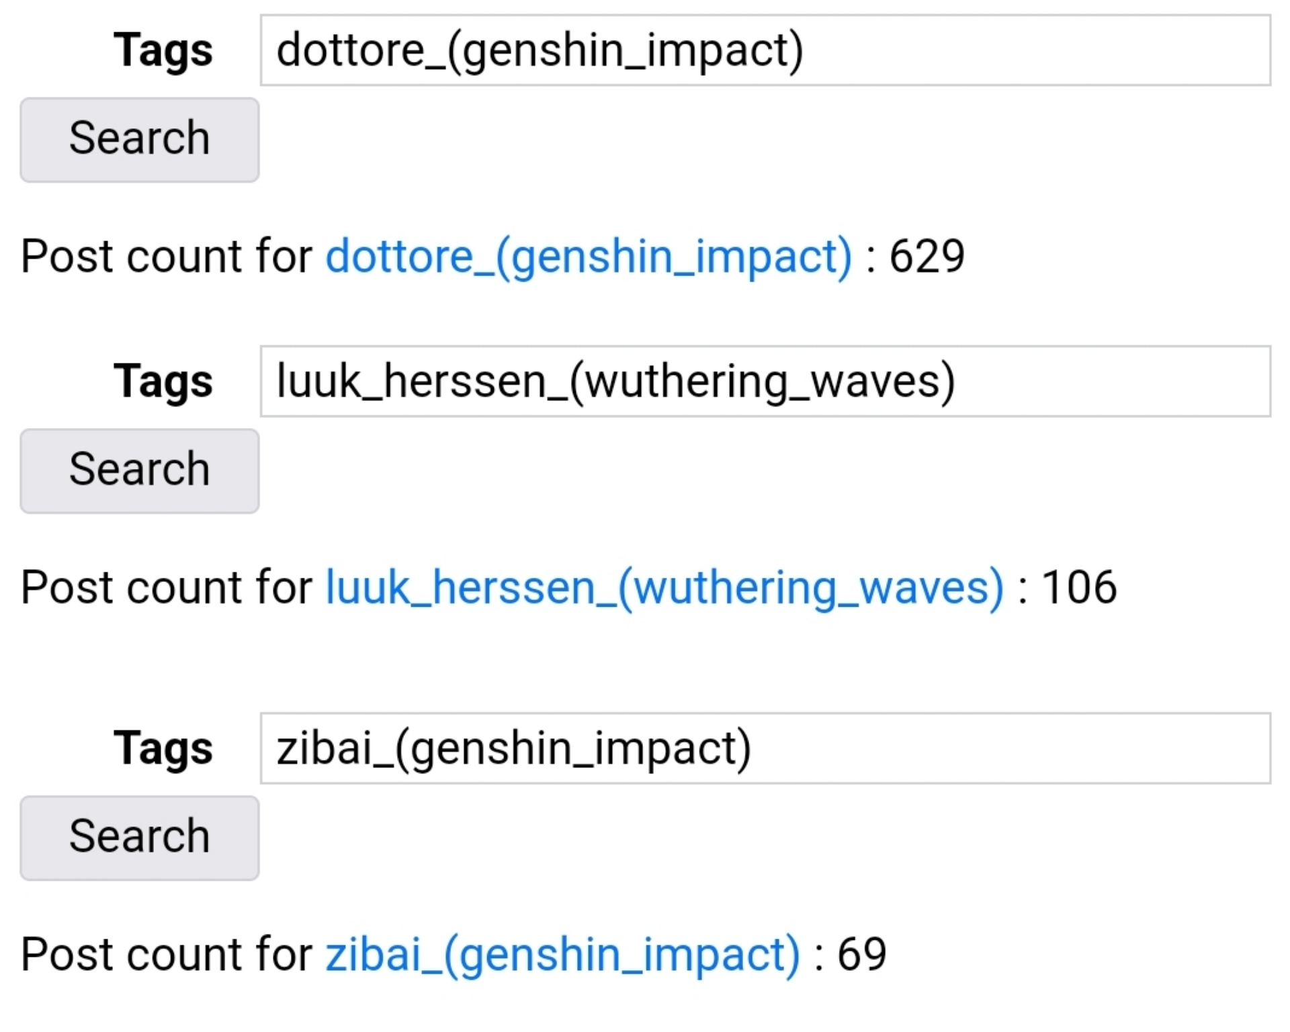Click the post count number 629
Screen dimensions: 1290x1032
[927, 256]
